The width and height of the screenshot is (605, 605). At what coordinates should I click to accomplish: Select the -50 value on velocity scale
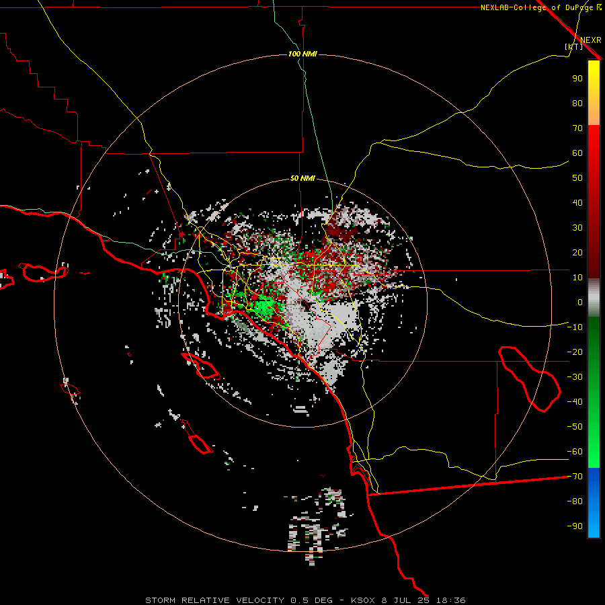tap(575, 426)
